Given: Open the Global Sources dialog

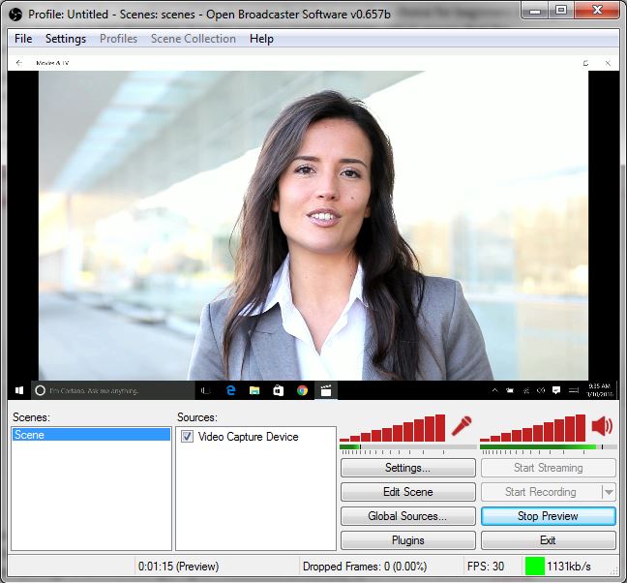Looking at the screenshot, I should 407,516.
